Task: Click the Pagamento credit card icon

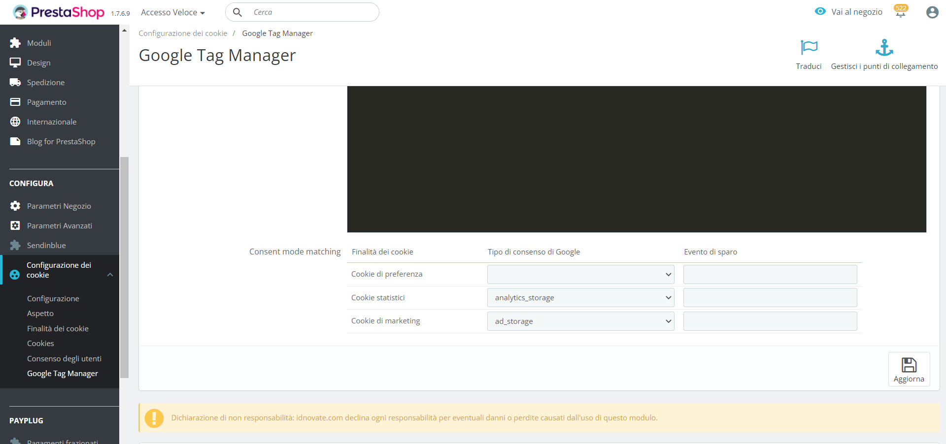Action: click(x=15, y=102)
